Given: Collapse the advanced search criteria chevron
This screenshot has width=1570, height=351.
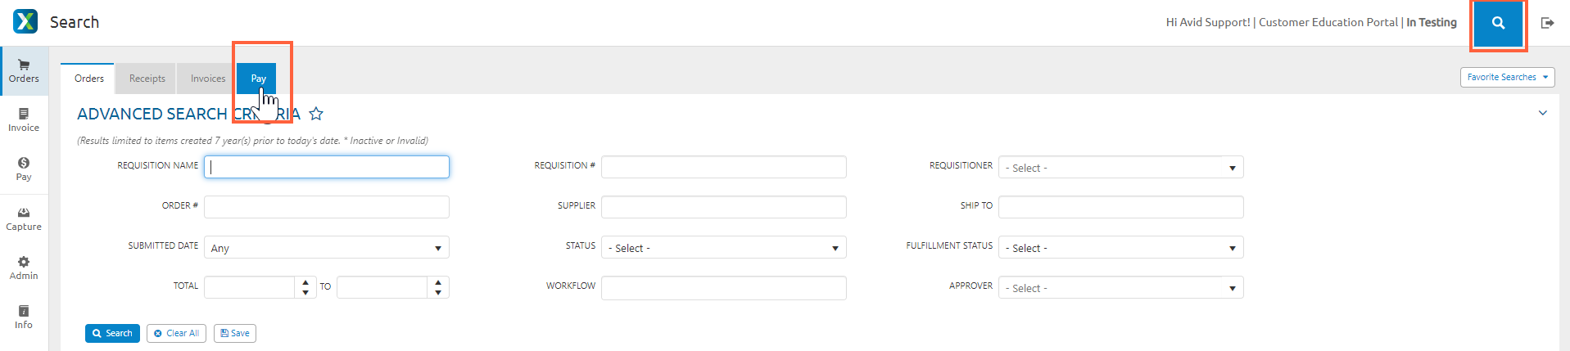Looking at the screenshot, I should tap(1542, 113).
